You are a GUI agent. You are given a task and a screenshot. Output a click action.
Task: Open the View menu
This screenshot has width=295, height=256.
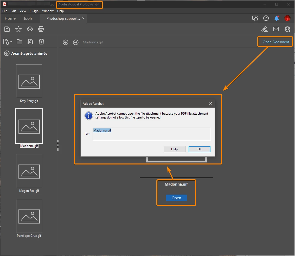tap(23, 11)
